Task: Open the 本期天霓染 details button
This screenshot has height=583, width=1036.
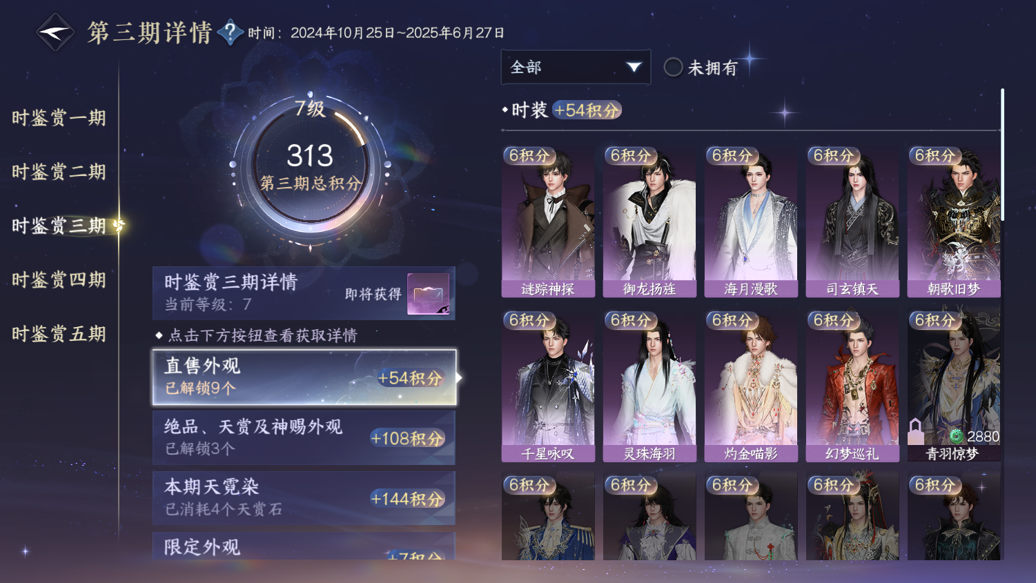Action: coord(304,498)
